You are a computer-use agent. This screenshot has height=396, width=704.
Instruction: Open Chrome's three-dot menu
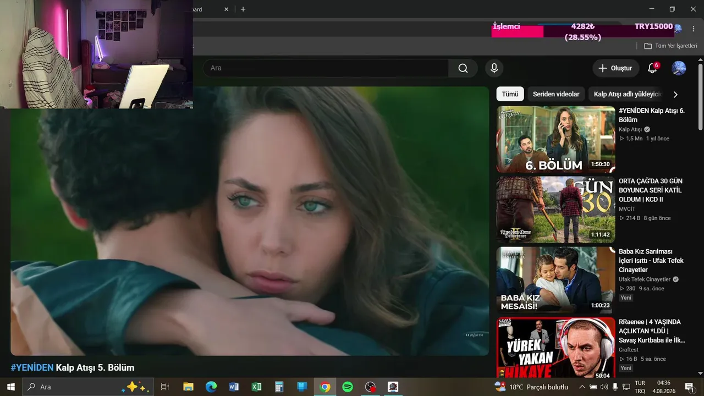click(693, 29)
